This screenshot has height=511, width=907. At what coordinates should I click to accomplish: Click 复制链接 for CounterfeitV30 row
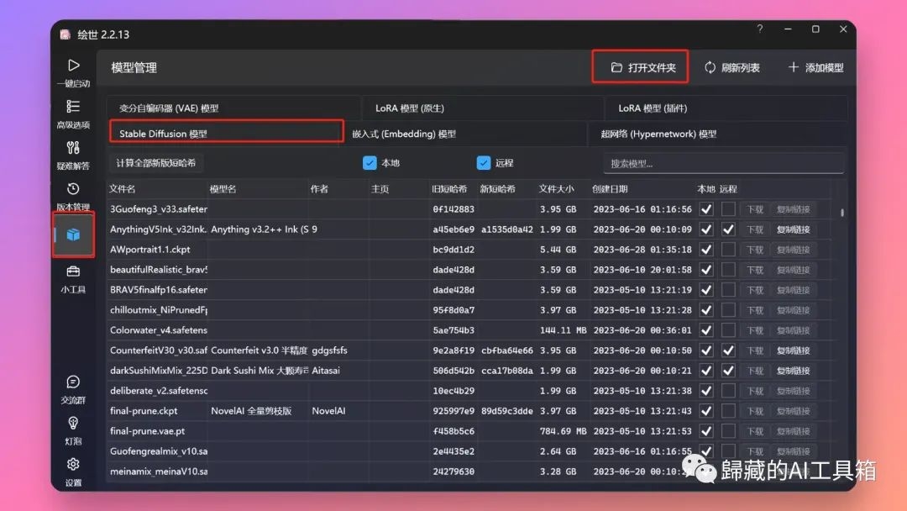coord(793,350)
